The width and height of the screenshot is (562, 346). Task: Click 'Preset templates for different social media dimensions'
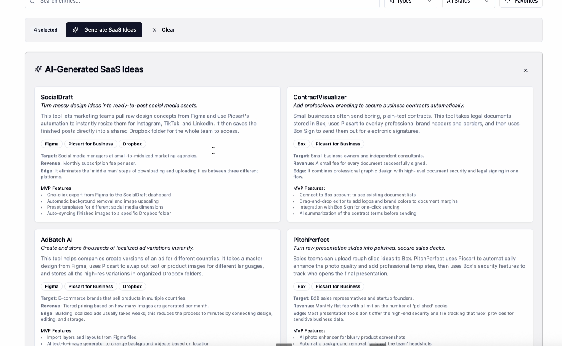[105, 207]
